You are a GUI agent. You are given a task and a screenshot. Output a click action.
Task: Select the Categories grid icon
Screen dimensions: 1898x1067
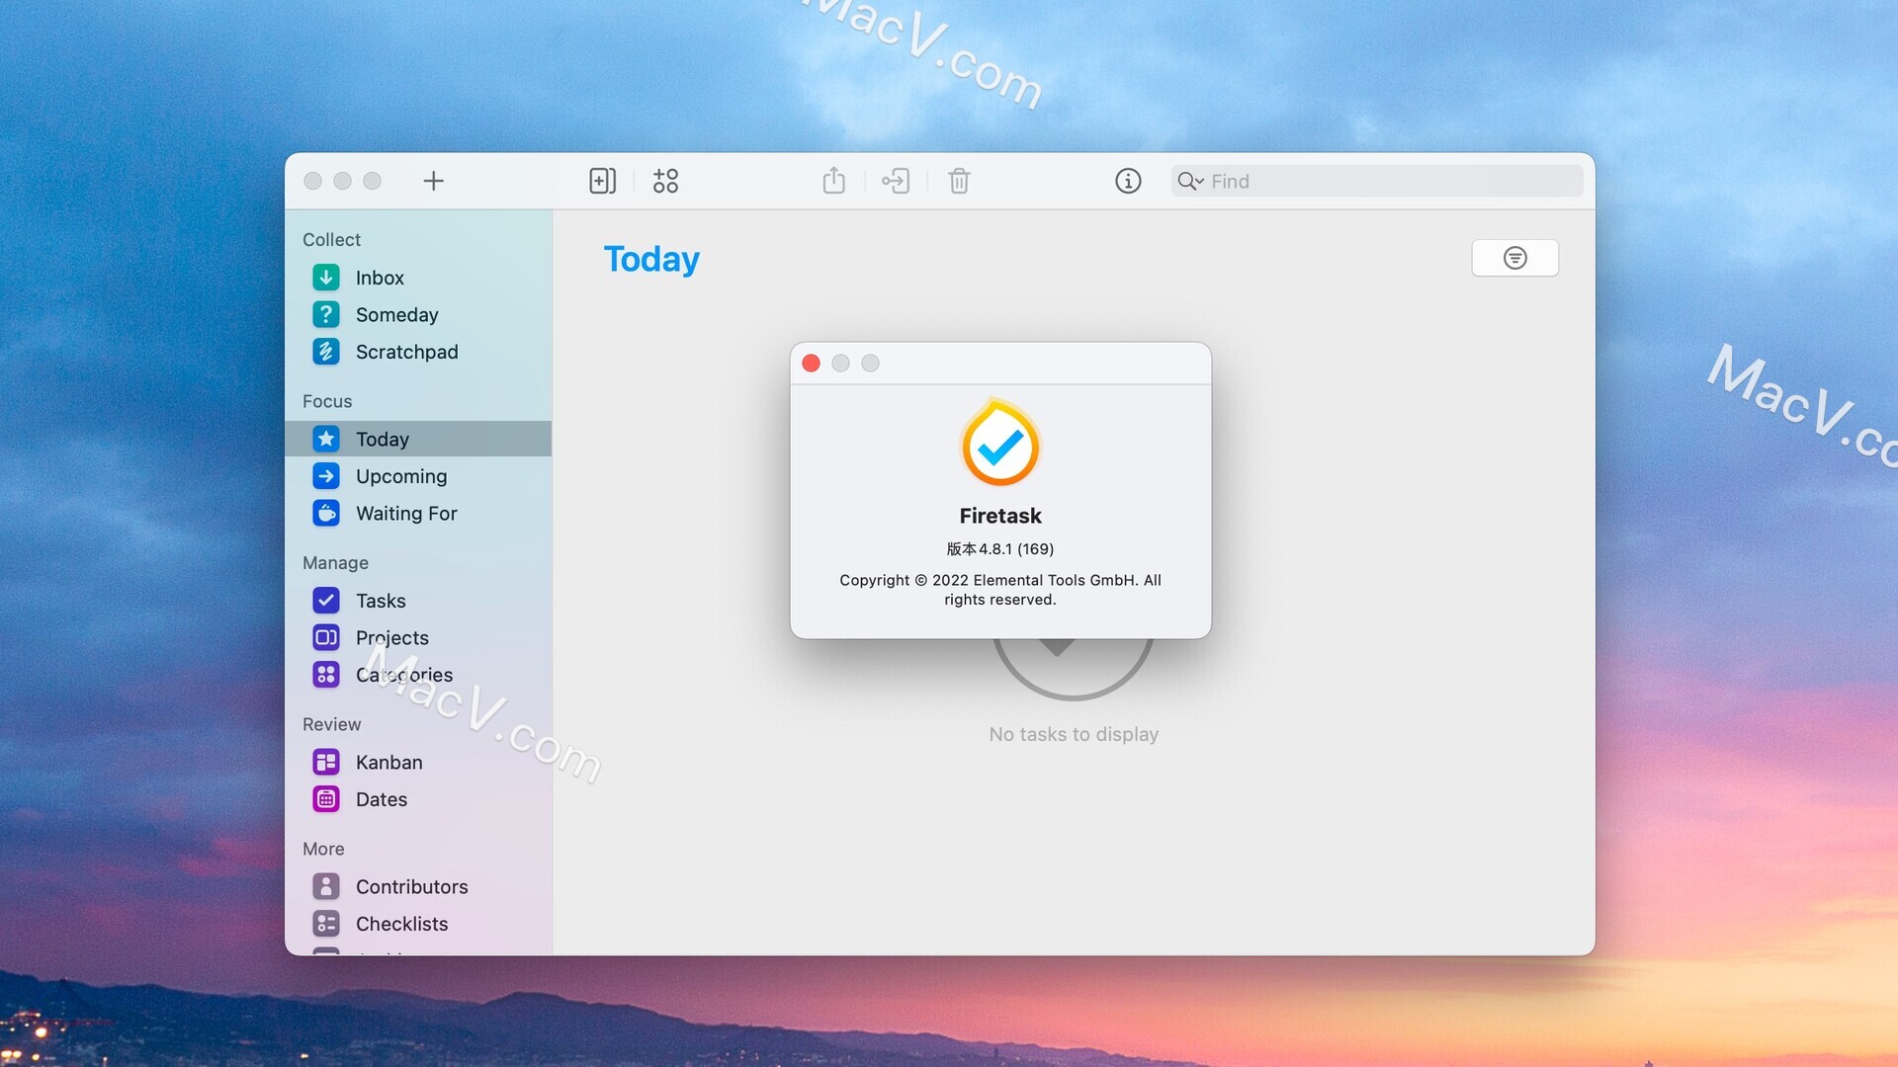pos(326,675)
